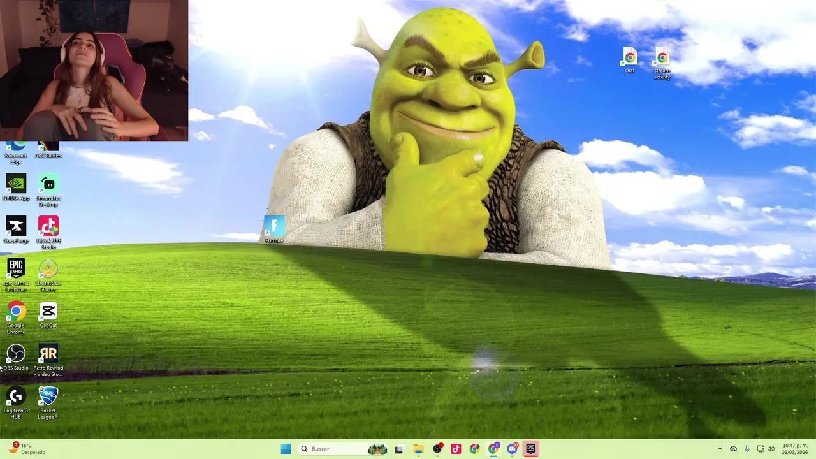Image resolution: width=816 pixels, height=459 pixels.
Task: Open the OneDrive cloud tray icon
Action: tap(733, 449)
